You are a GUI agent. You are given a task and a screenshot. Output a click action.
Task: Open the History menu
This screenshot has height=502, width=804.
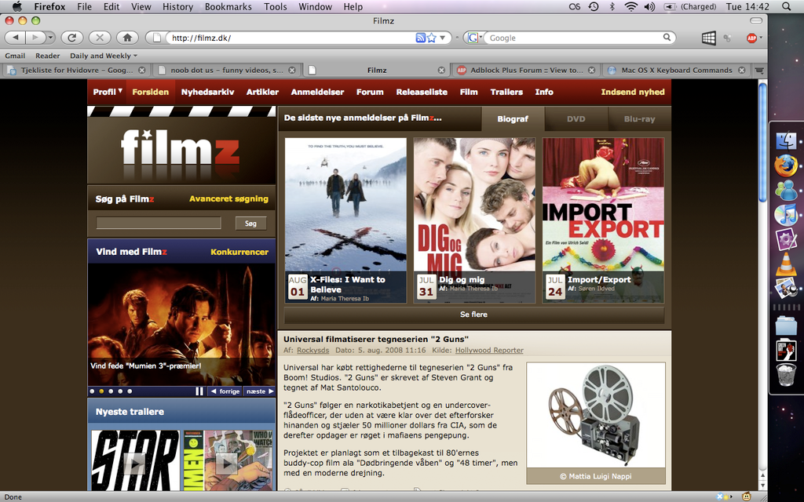click(177, 6)
